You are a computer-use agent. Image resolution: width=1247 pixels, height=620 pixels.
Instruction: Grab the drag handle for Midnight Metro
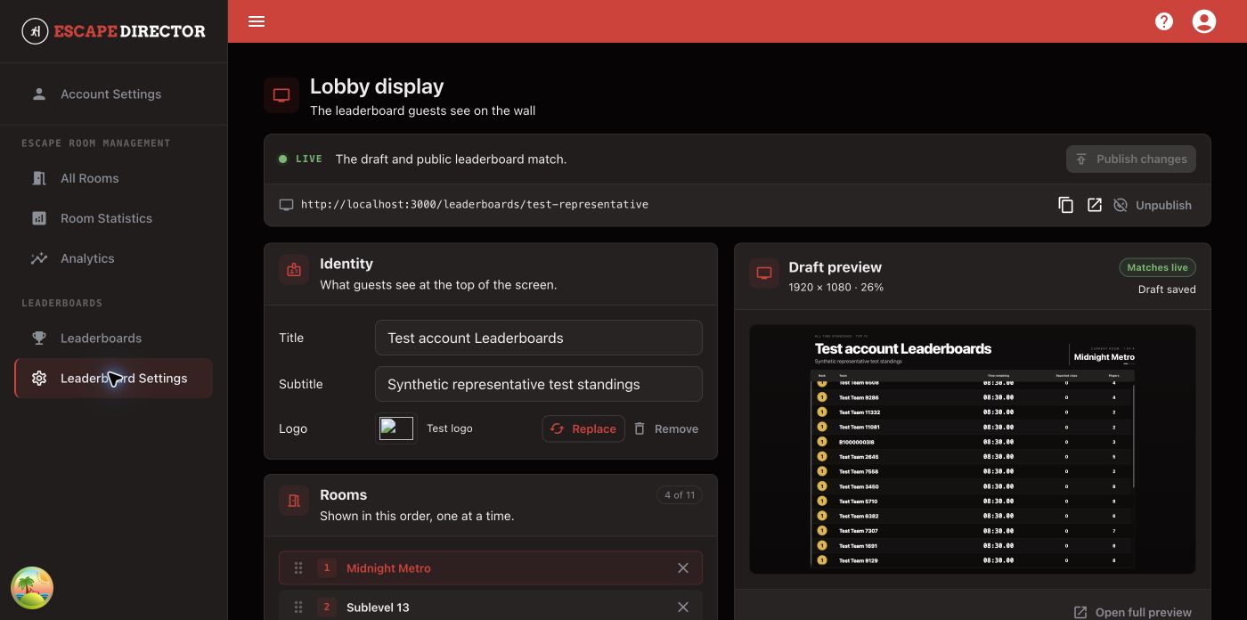click(298, 568)
